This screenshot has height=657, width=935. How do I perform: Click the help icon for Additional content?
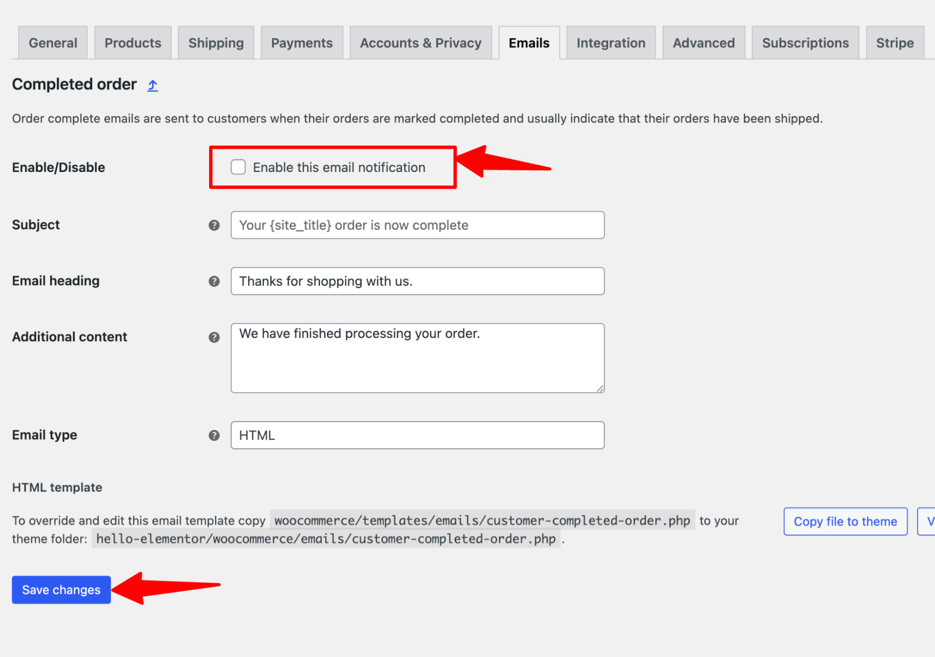click(x=214, y=337)
